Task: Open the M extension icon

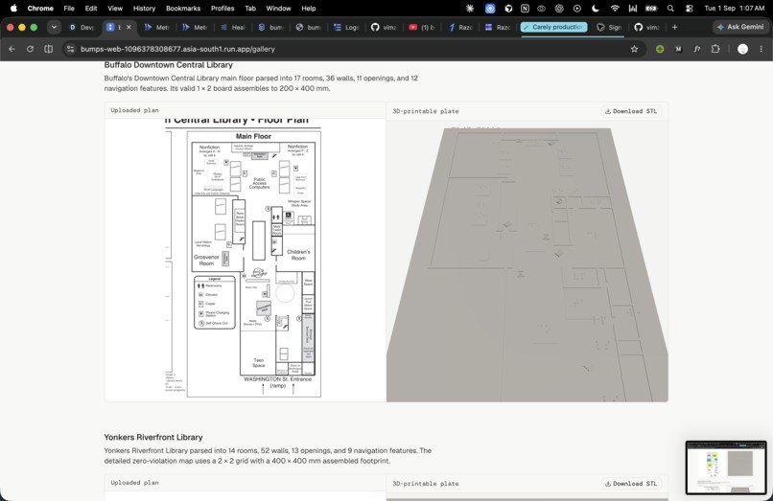Action: (x=678, y=49)
